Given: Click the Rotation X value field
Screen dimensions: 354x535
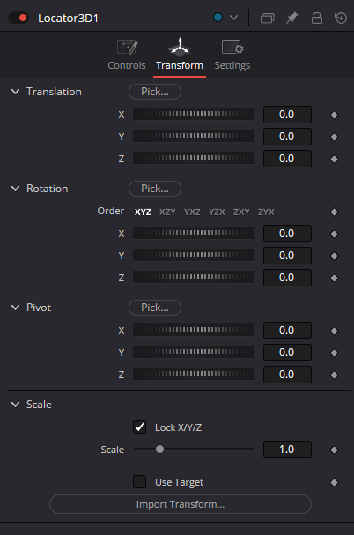Looking at the screenshot, I should coord(287,234).
